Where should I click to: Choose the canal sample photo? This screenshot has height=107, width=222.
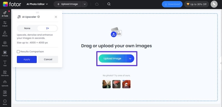coord(107,84)
